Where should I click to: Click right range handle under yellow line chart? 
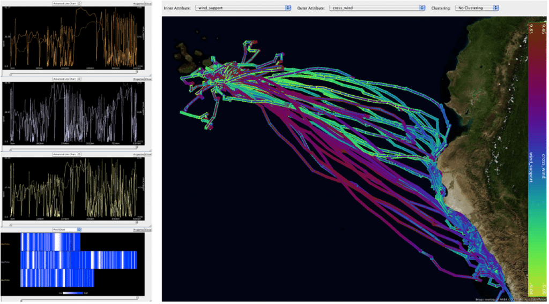(137, 222)
